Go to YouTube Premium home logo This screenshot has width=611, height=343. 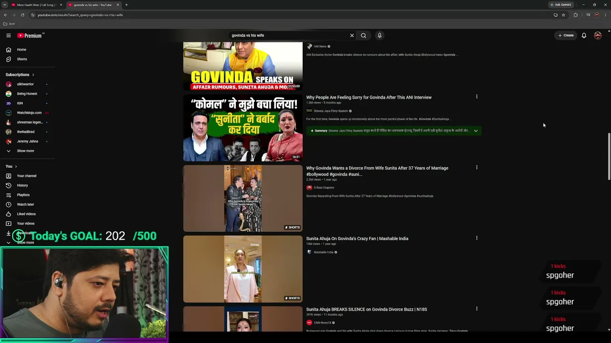coord(30,35)
